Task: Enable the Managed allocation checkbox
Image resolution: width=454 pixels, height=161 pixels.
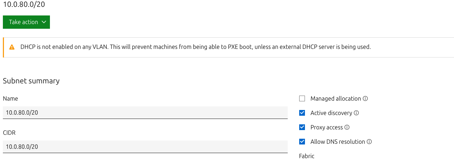Action: [x=302, y=98]
